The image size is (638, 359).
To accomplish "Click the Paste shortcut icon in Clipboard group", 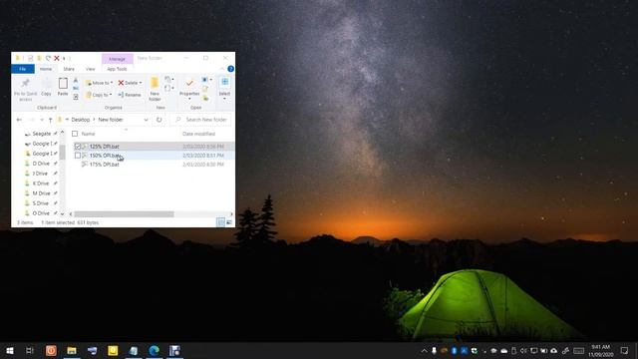I will 76,97.
